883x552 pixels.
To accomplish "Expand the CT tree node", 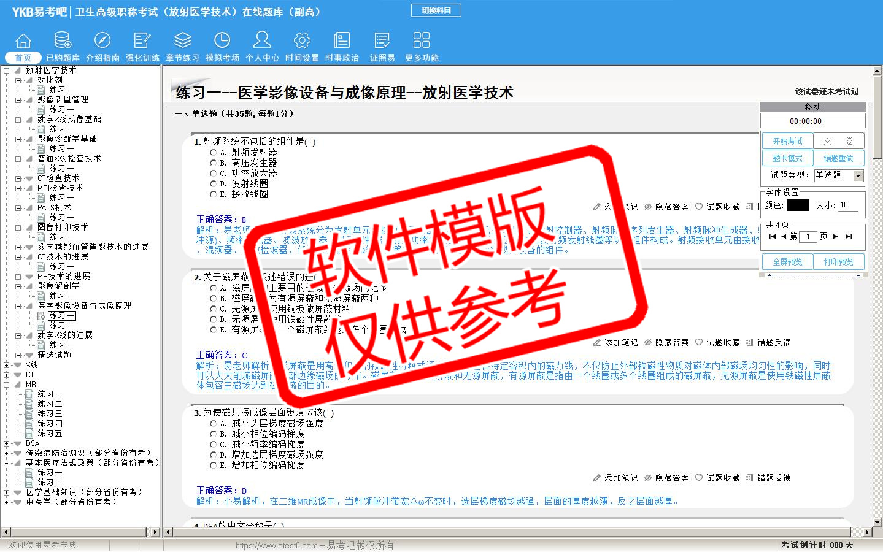I will (7, 375).
